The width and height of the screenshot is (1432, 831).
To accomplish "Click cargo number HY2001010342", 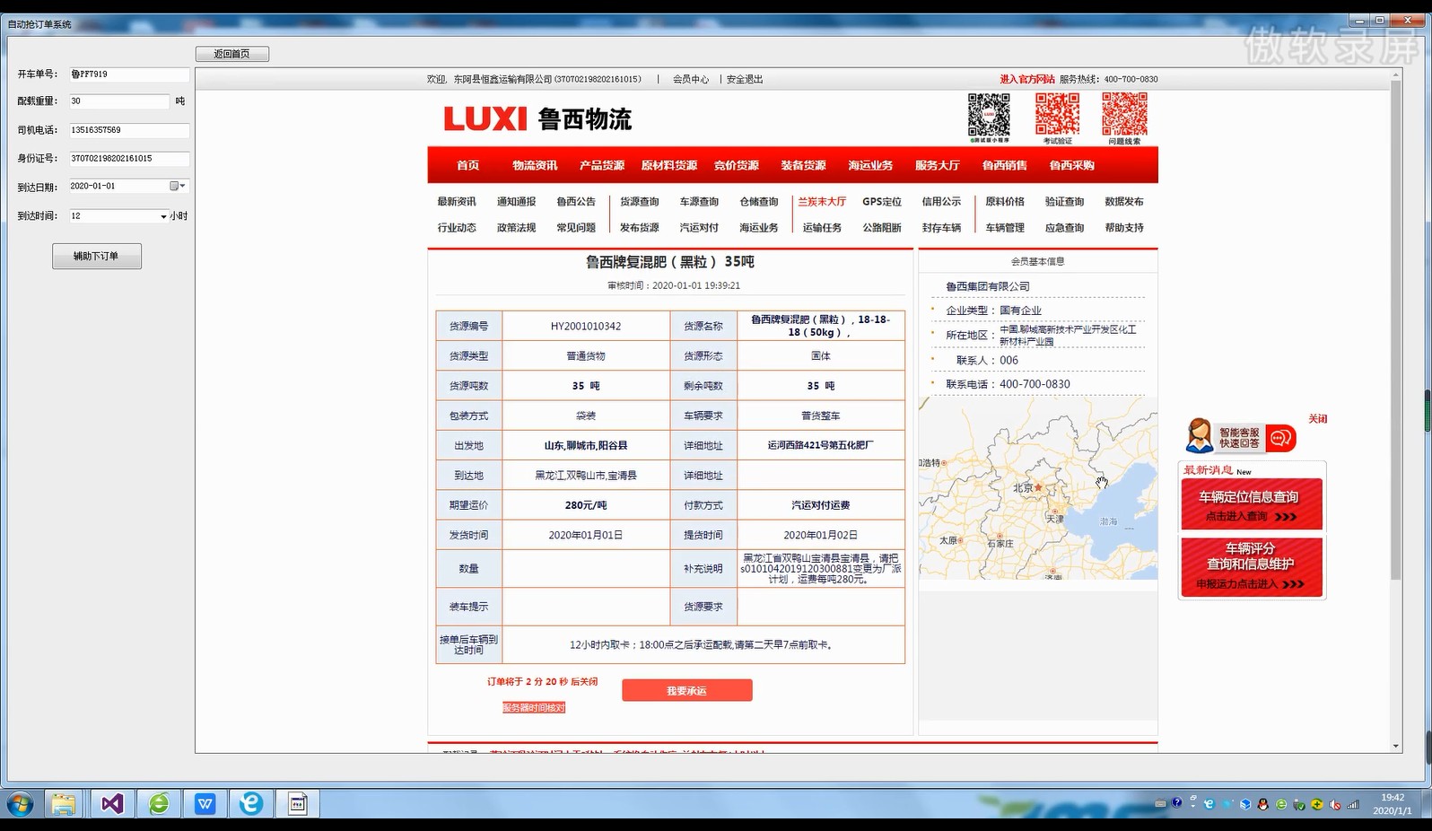I will (586, 327).
